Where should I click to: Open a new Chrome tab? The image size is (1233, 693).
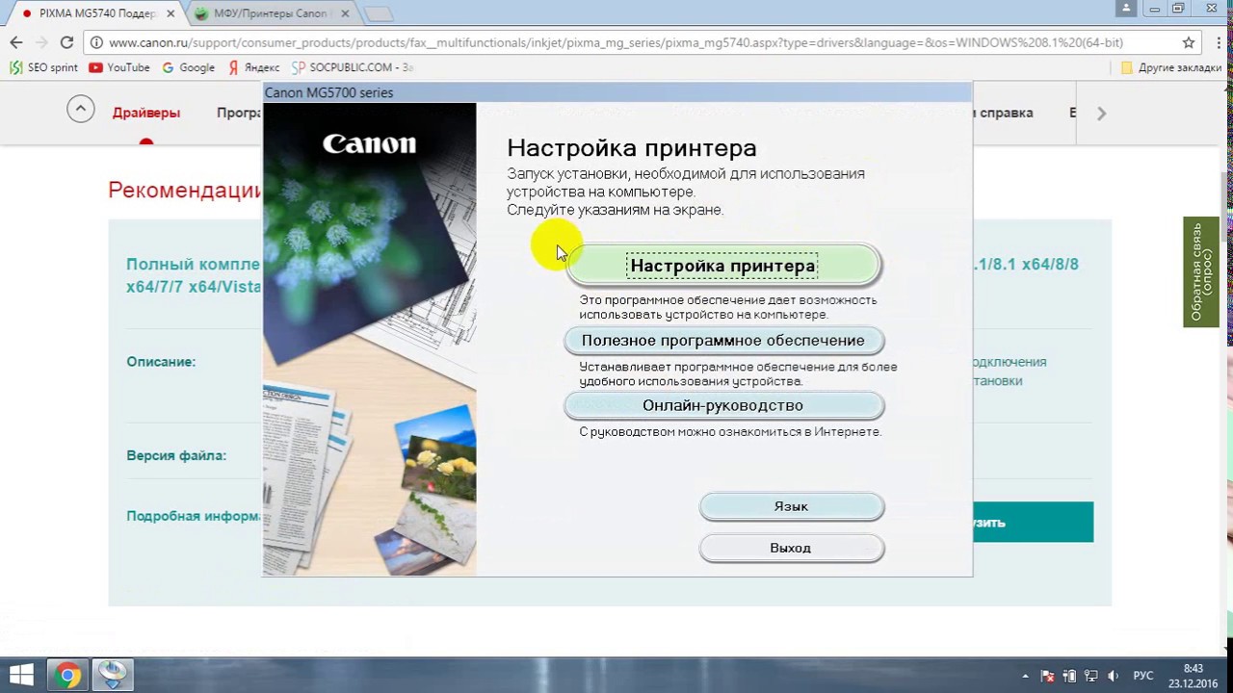coord(379,13)
